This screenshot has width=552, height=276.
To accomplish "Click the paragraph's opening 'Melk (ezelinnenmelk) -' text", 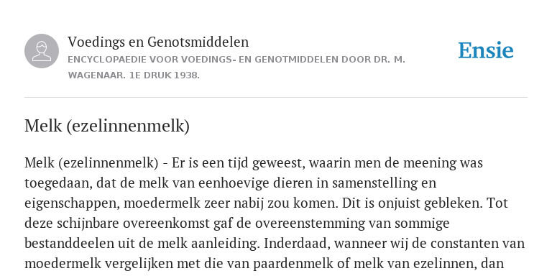I will click(x=96, y=163).
